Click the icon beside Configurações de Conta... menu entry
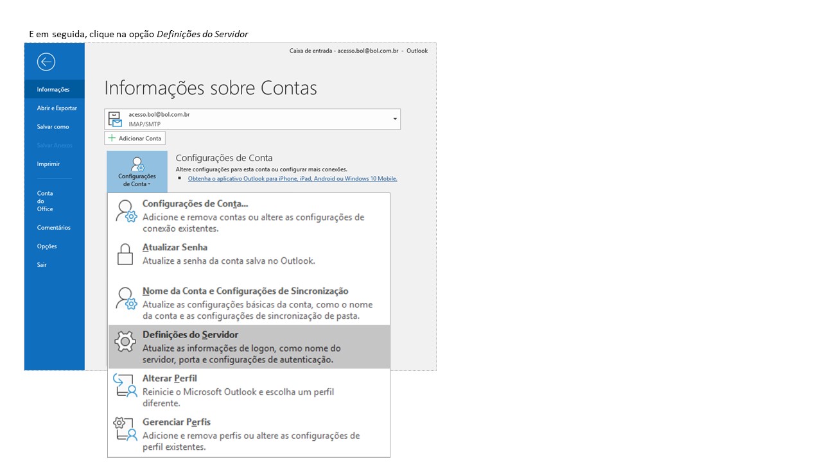822x462 pixels. pos(126,211)
